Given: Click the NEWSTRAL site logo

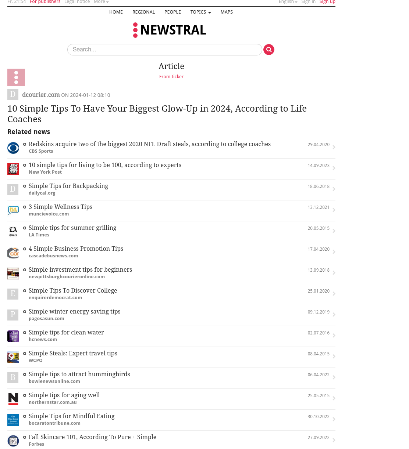Looking at the screenshot, I should pyautogui.click(x=170, y=30).
